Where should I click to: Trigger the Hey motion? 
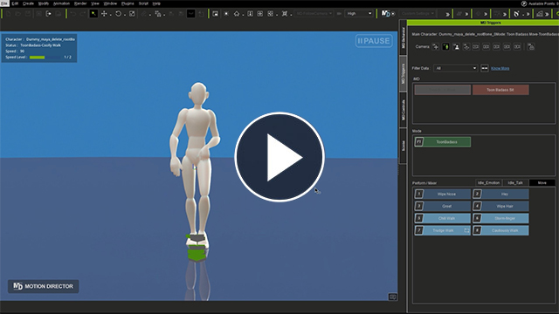[500, 194]
